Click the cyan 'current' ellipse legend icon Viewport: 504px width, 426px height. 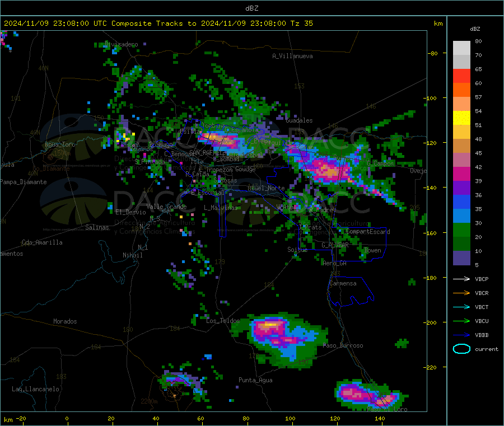pyautogui.click(x=461, y=349)
